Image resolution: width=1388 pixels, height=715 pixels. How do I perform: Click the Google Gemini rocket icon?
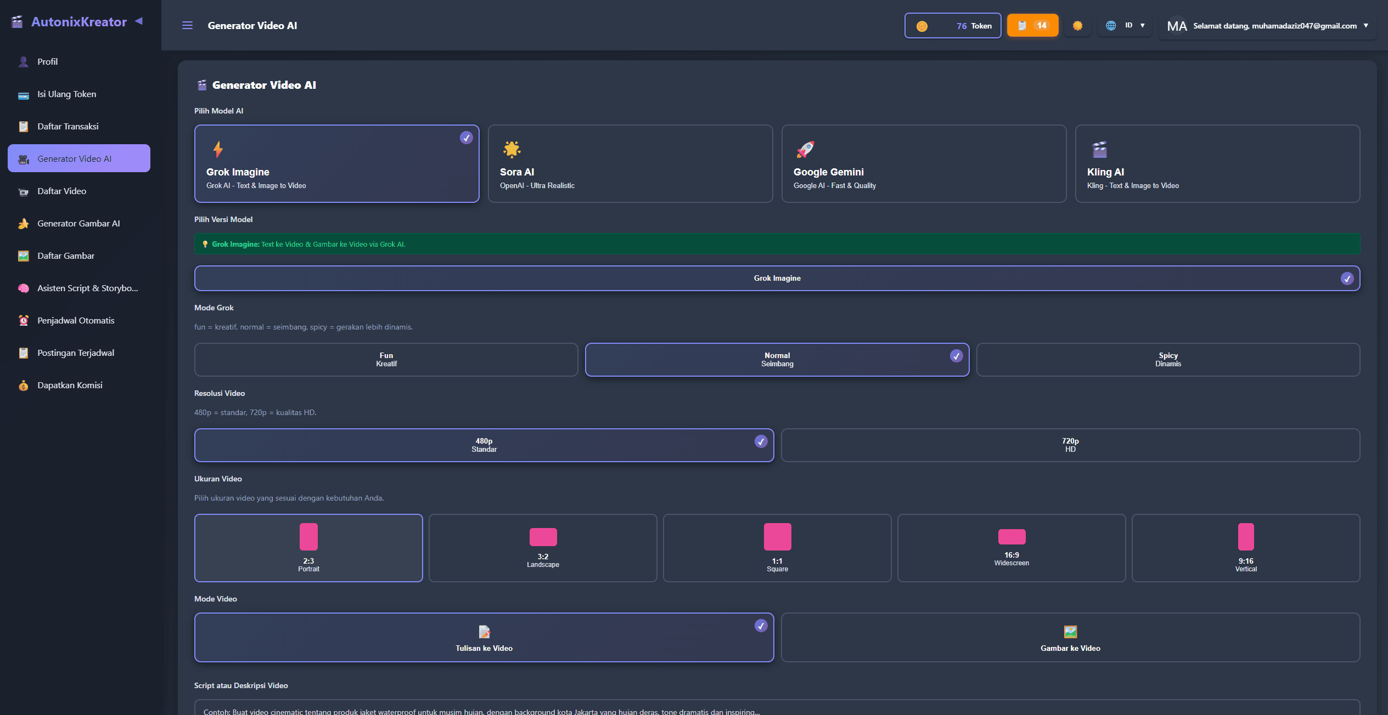tap(805, 149)
